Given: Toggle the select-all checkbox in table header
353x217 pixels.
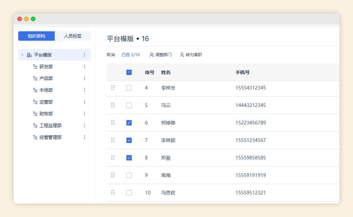Looking at the screenshot, I should tap(129, 72).
